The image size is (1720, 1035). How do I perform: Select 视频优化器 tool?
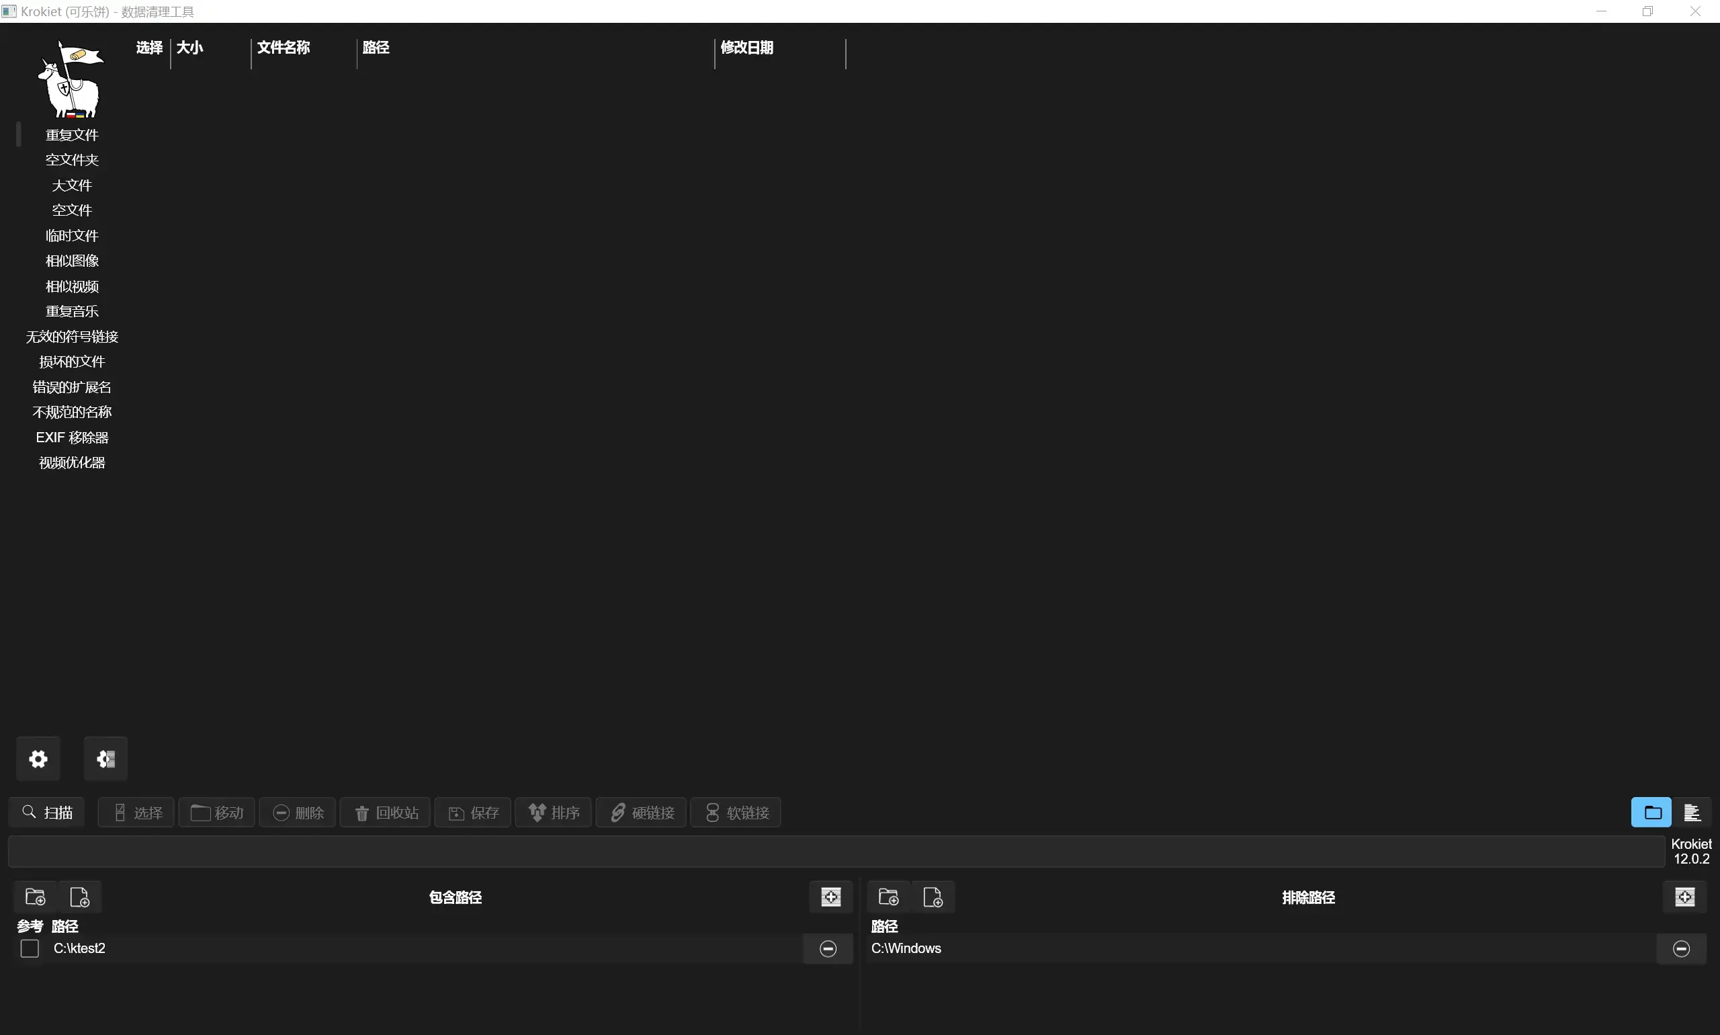tap(72, 462)
